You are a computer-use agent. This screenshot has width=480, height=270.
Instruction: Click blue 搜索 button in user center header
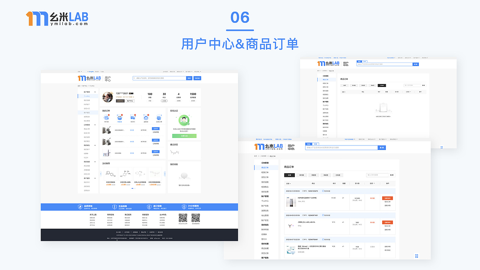click(189, 78)
